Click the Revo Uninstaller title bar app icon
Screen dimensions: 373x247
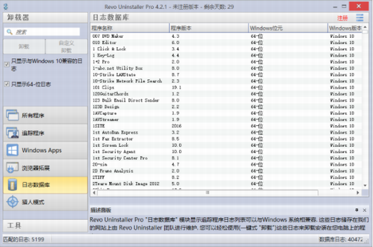click(6, 6)
